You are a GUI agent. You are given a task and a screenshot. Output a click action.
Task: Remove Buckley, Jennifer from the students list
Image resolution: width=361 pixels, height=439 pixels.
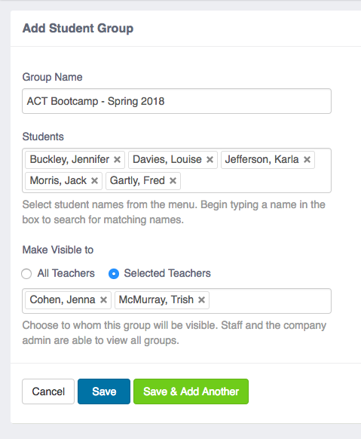coord(117,160)
